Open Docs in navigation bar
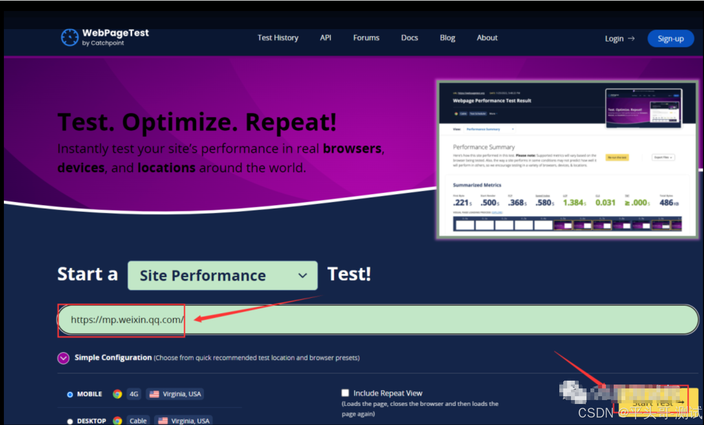The image size is (704, 425). click(x=409, y=38)
